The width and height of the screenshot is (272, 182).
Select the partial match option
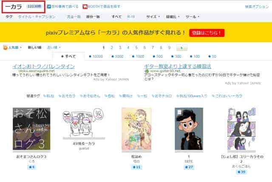tap(93, 17)
